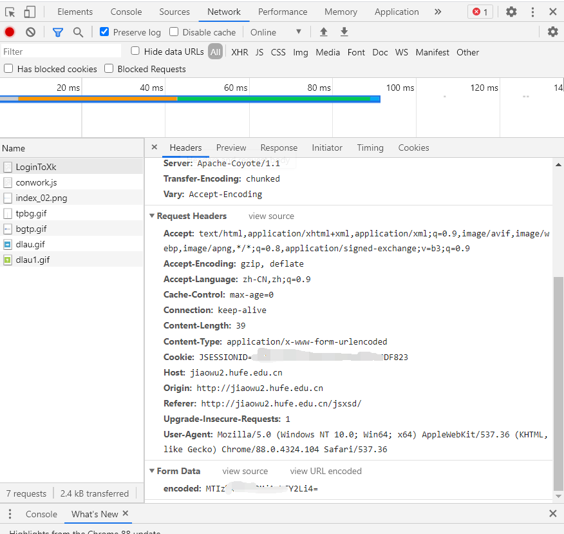The width and height of the screenshot is (564, 534).
Task: Select the dlau.gif request icon
Action: 8,245
